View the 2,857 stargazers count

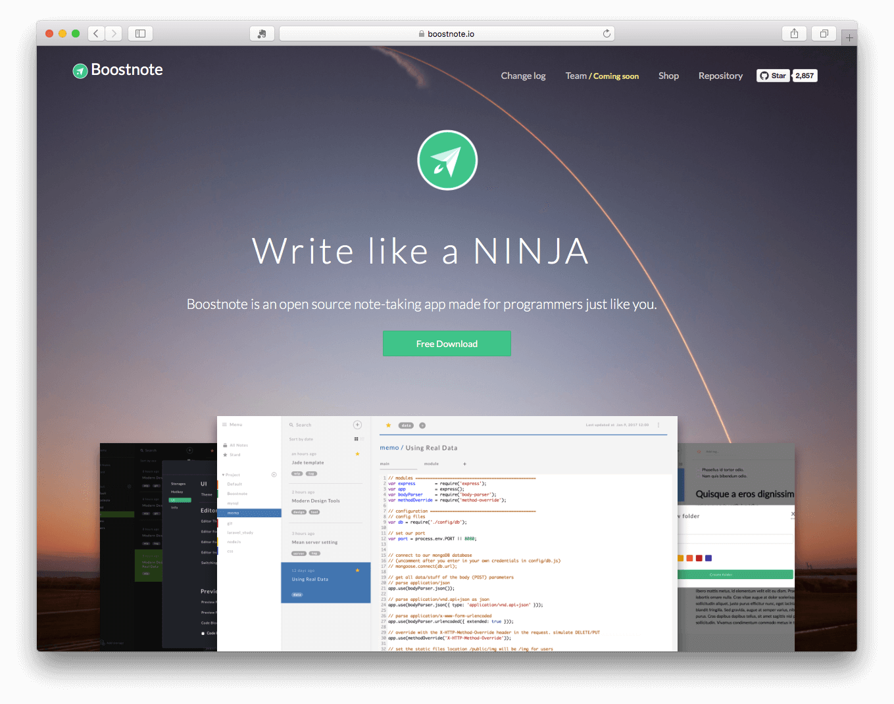[805, 76]
